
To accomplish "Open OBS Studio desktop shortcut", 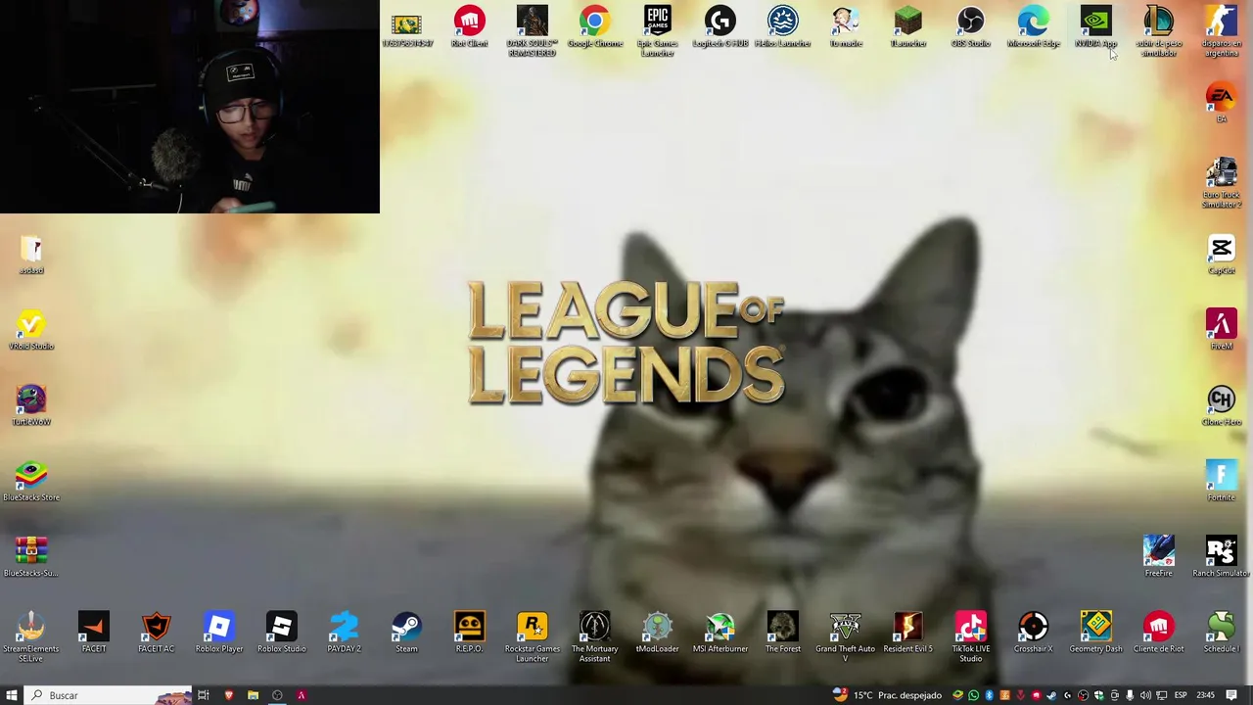I will (970, 26).
